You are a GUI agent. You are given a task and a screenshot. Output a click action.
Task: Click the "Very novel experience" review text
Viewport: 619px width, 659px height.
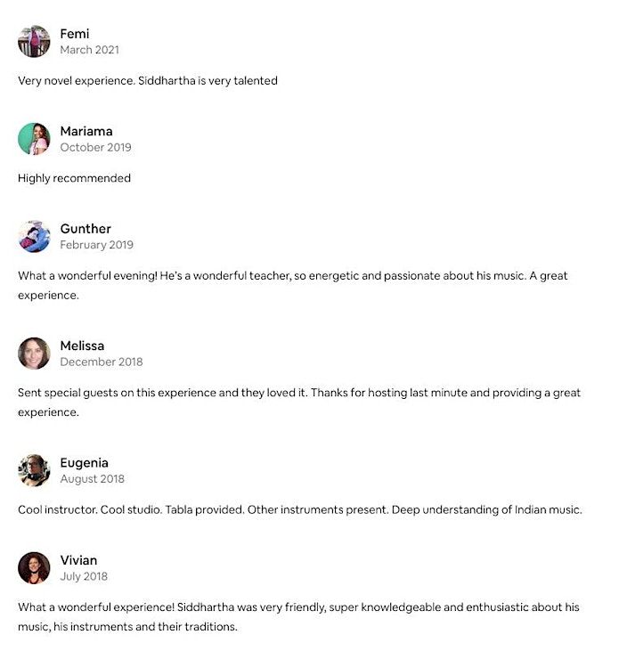point(148,80)
